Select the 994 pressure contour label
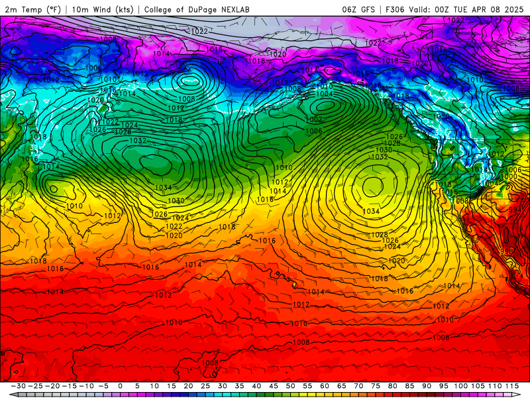The image size is (530, 398). (x=515, y=210)
